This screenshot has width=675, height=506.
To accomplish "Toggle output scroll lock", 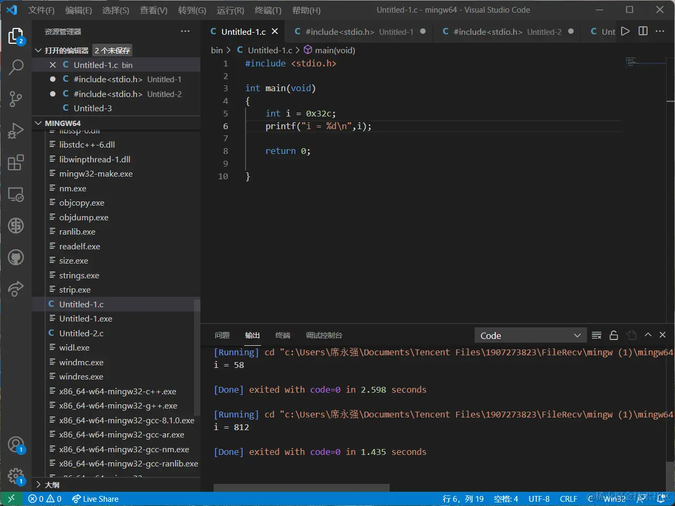I will coord(614,335).
